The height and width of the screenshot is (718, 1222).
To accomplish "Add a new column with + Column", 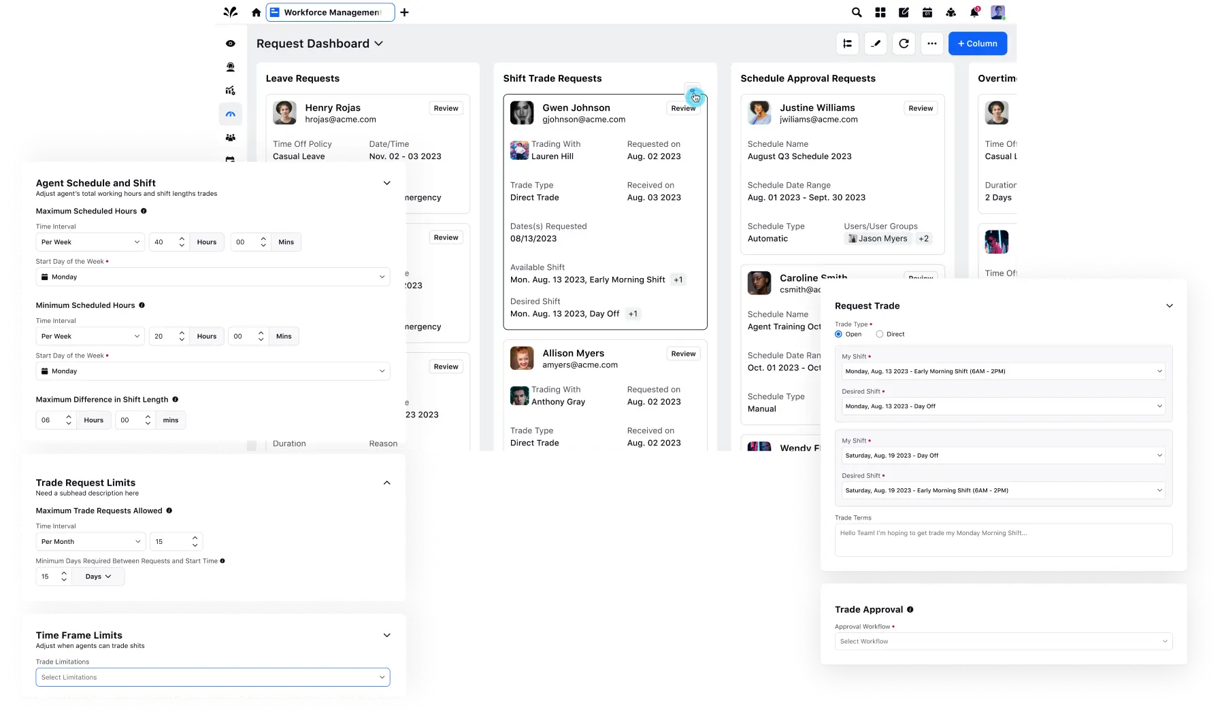I will tap(978, 44).
